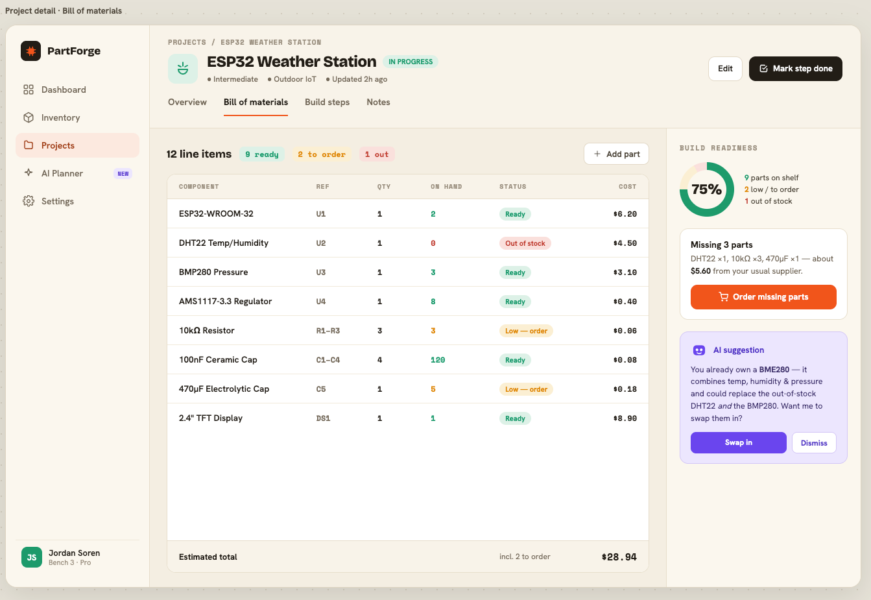Click Order missing parts button
871x600 pixels.
point(763,297)
